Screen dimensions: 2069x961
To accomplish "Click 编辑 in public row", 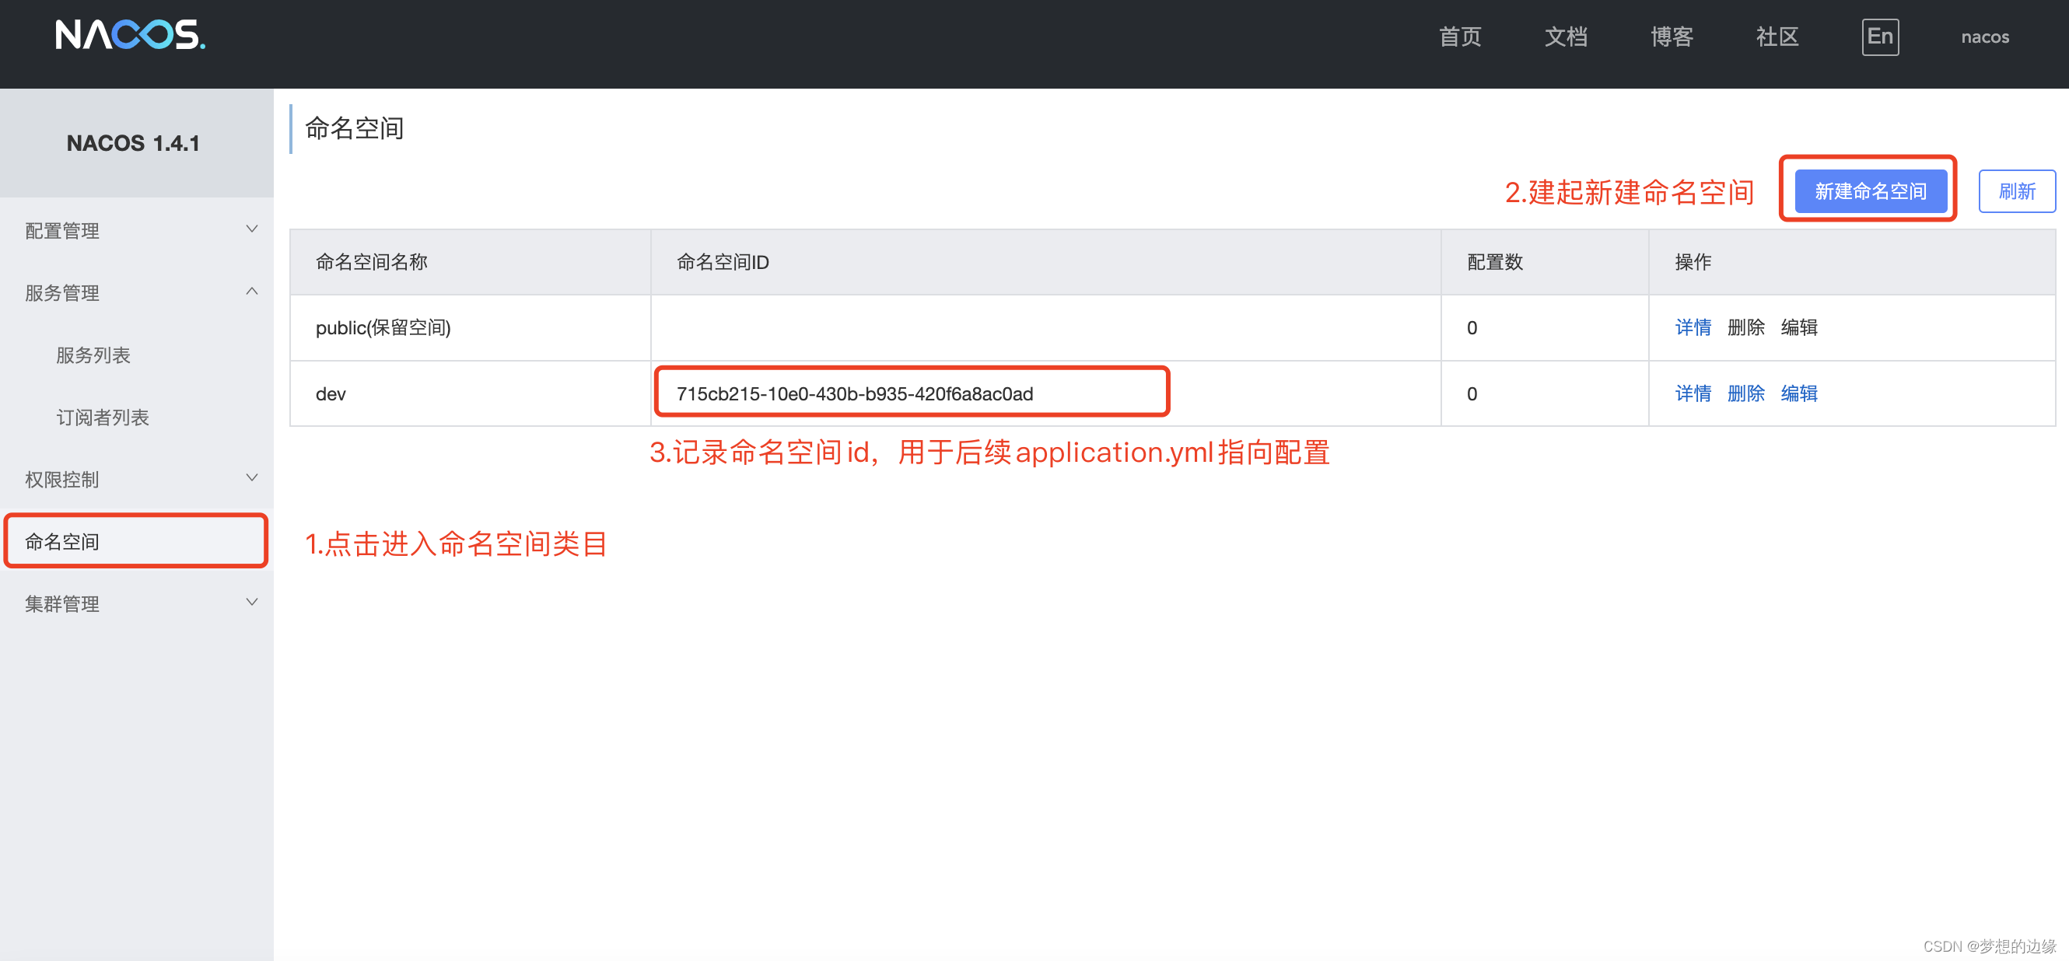I will pyautogui.click(x=1798, y=327).
